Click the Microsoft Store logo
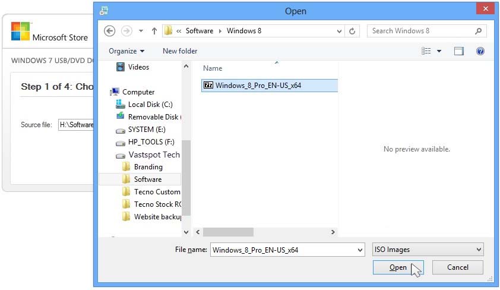Screen dimensions: 500x290 click(20, 31)
